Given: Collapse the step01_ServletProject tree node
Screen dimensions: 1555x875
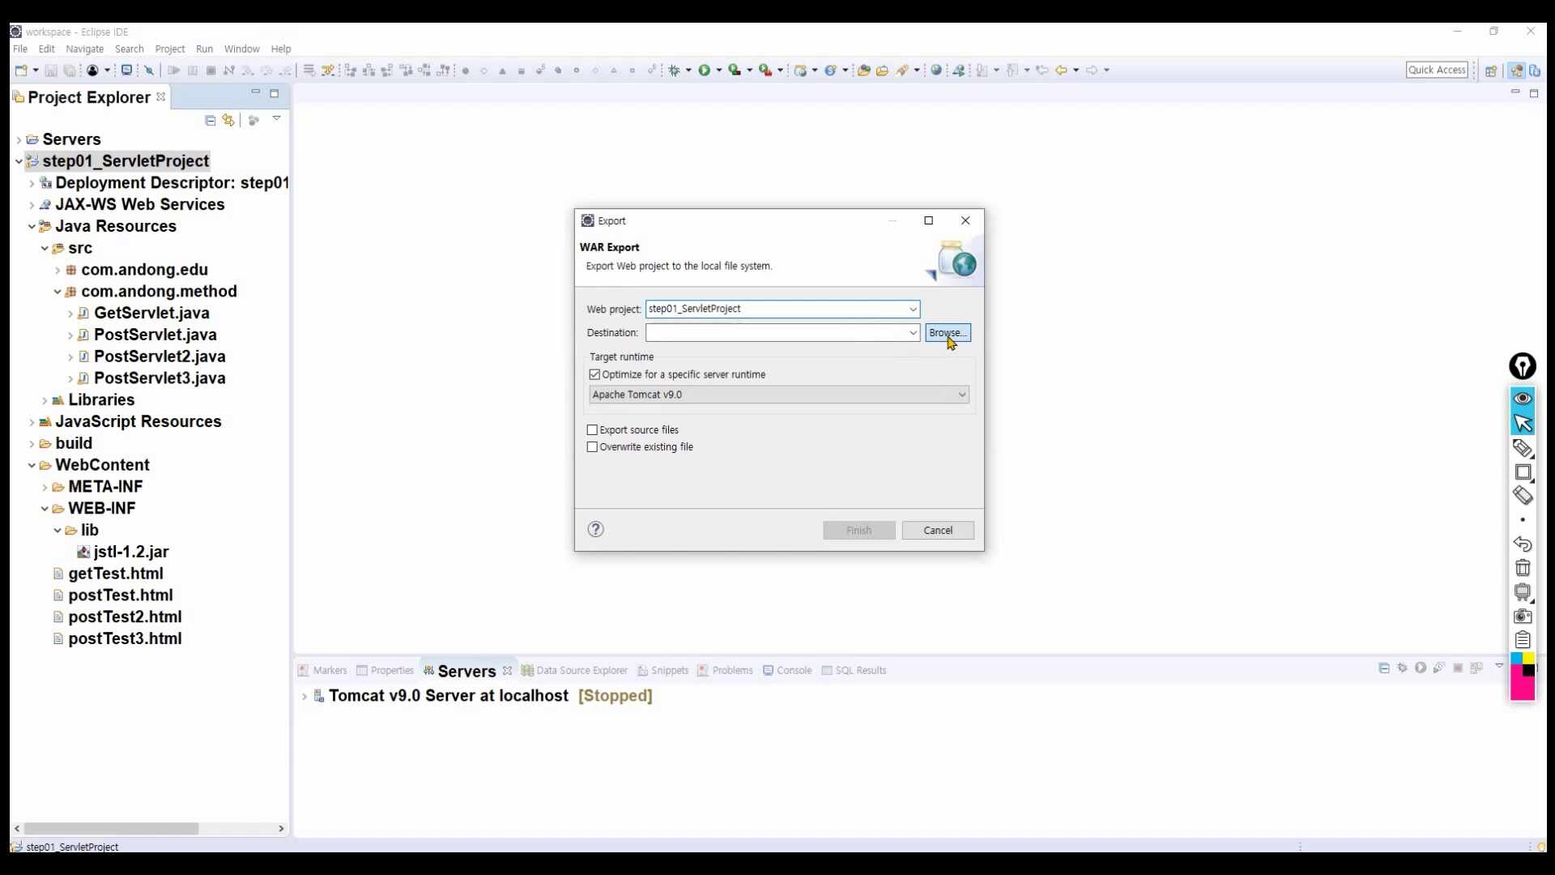Looking at the screenshot, I should 19,161.
